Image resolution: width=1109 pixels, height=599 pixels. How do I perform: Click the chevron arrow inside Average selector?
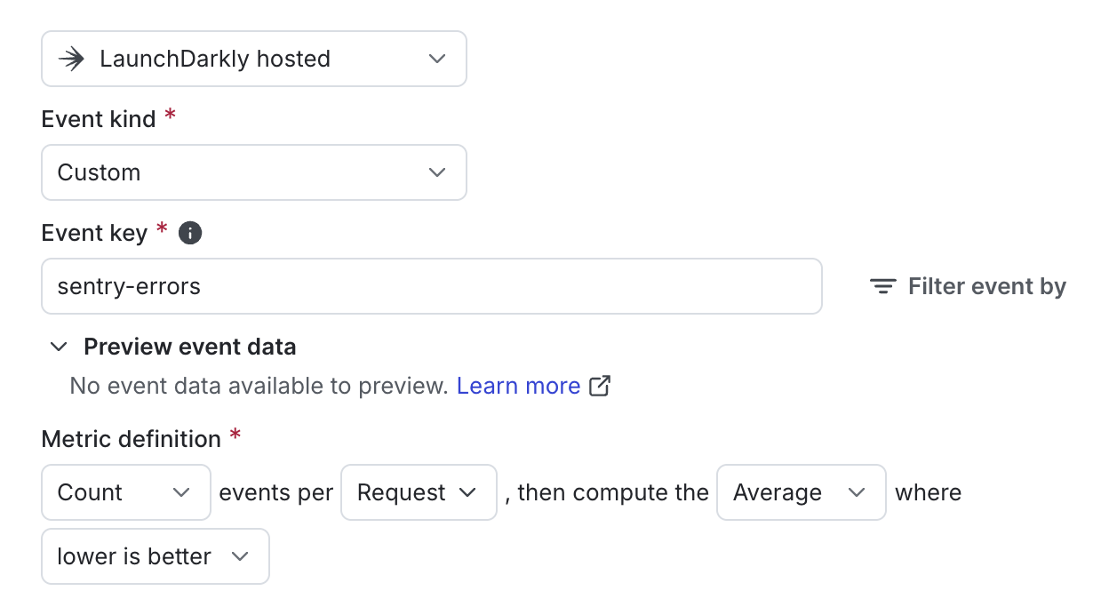pyautogui.click(x=857, y=492)
